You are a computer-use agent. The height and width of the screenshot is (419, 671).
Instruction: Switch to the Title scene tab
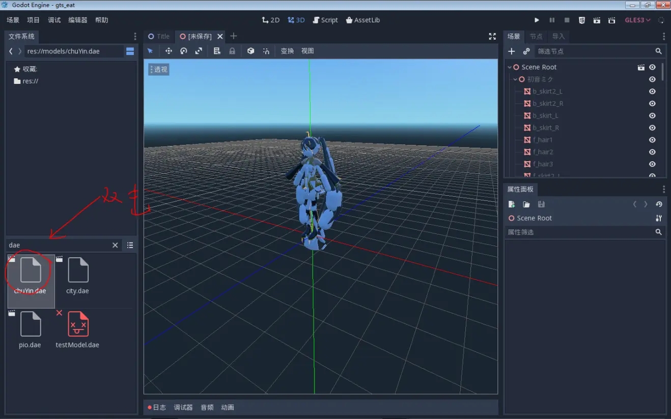[159, 37]
